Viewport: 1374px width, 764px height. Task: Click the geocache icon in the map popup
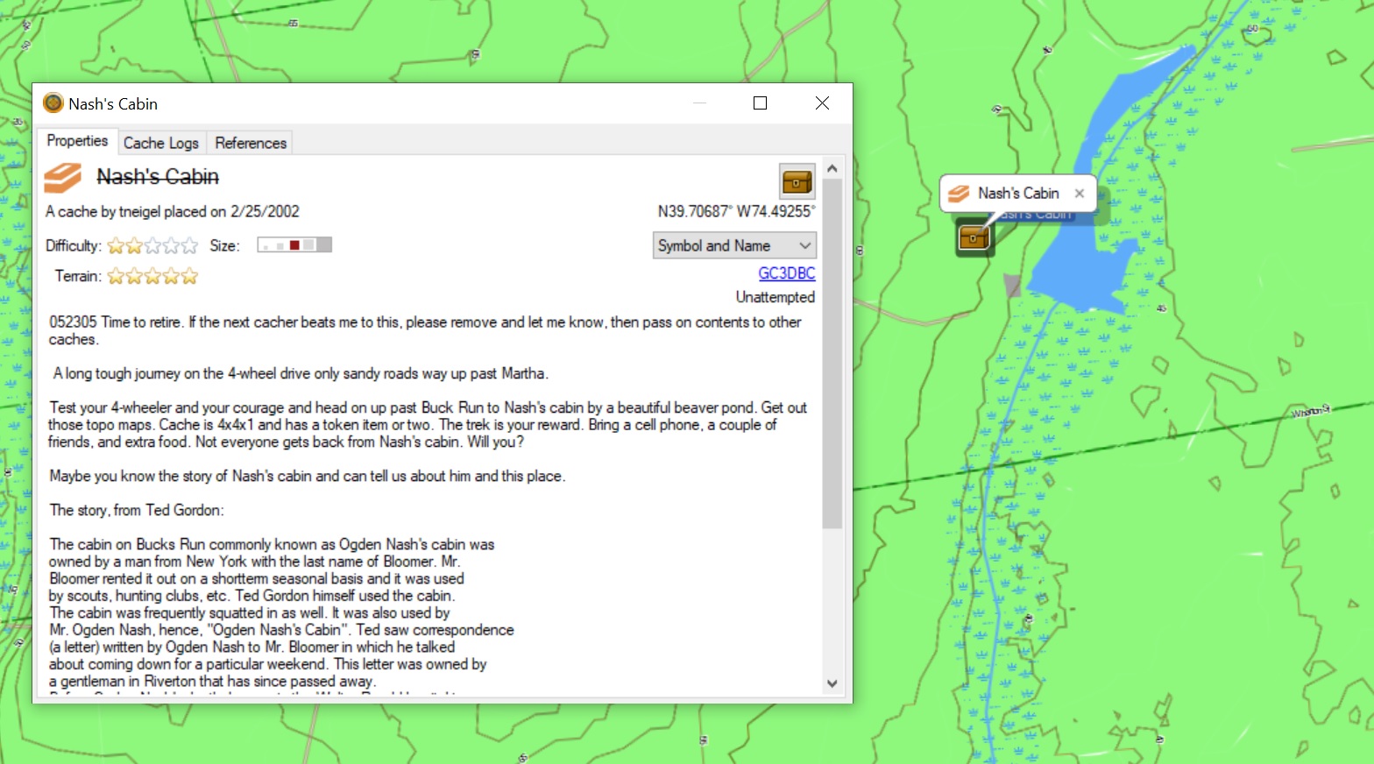pos(959,194)
